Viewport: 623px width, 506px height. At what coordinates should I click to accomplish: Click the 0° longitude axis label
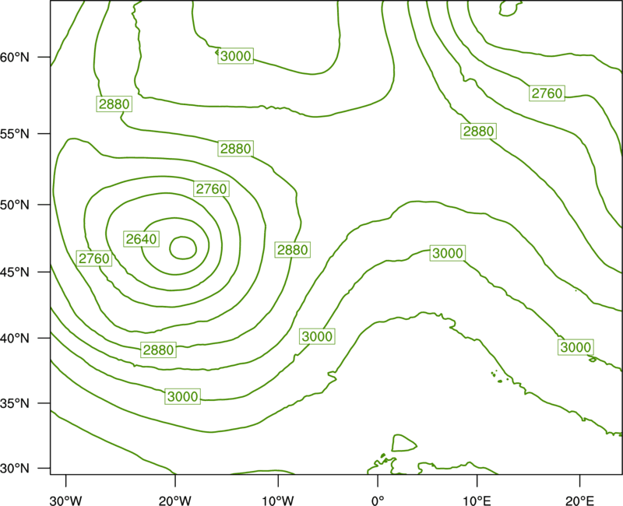point(378,501)
